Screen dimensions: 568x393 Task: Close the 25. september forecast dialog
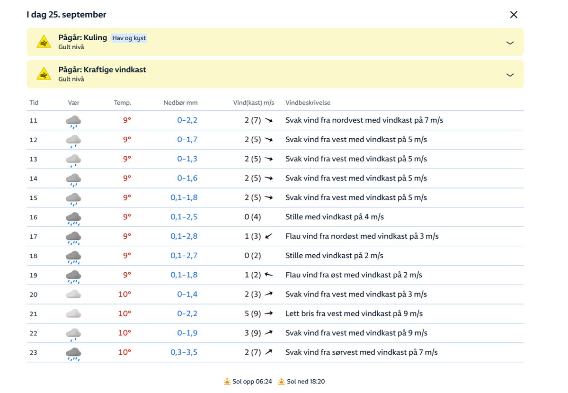514,15
